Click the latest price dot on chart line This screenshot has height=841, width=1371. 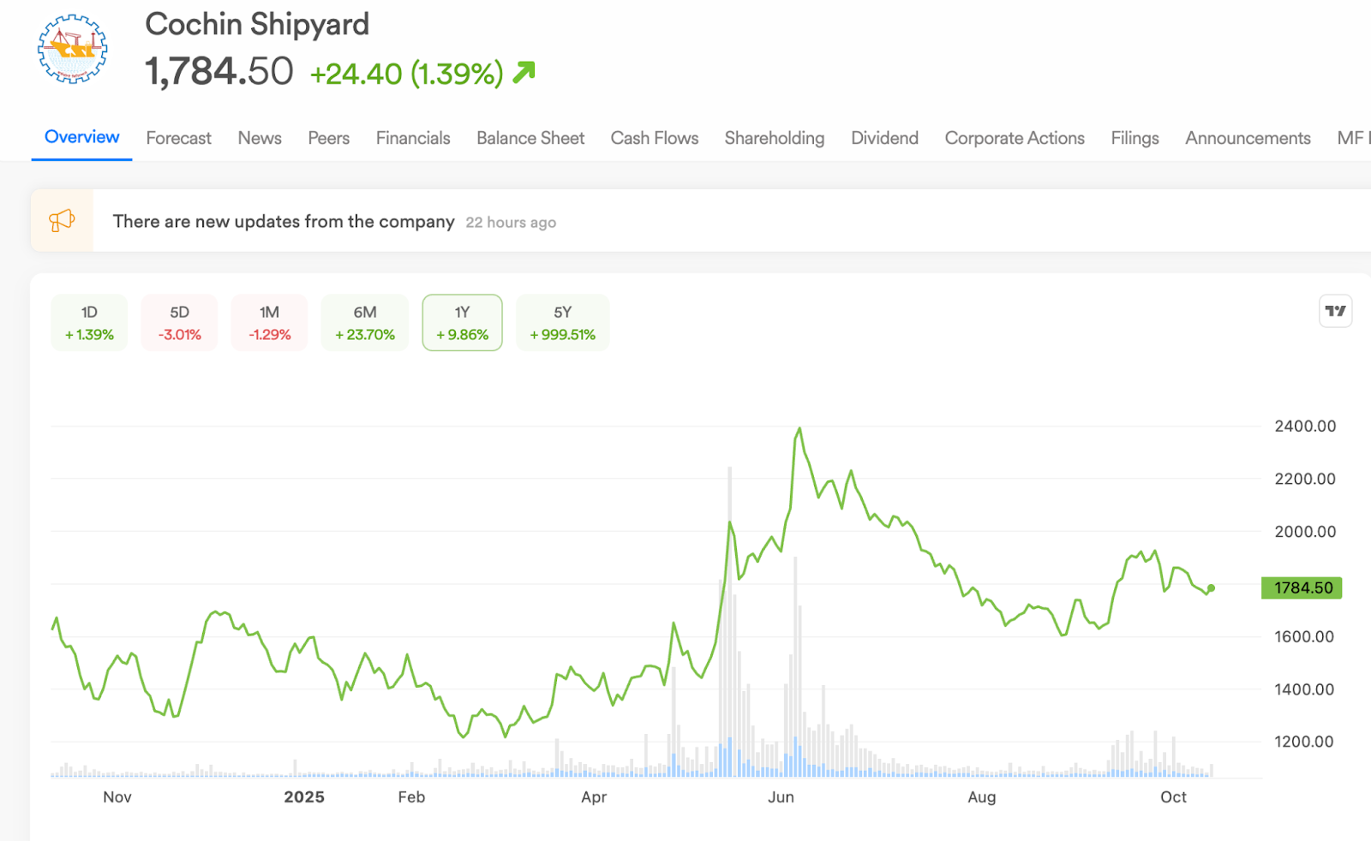coord(1211,588)
